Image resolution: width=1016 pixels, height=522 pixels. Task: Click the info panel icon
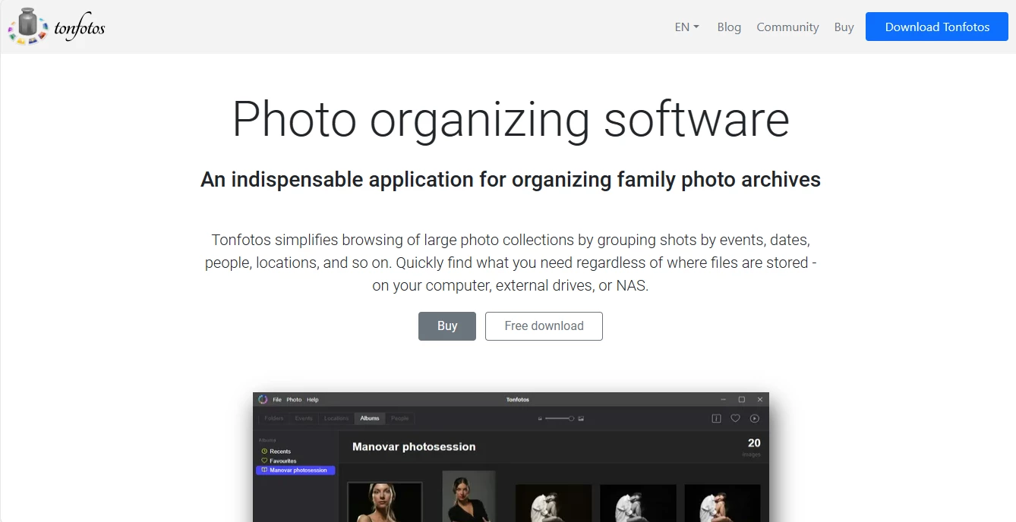click(x=716, y=418)
